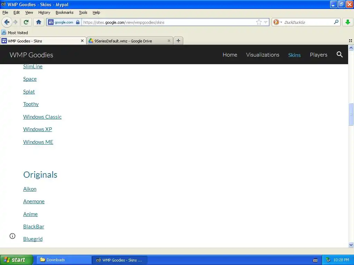Click the padlock site security icon
Screen dimensions: 354x265
tap(78, 22)
